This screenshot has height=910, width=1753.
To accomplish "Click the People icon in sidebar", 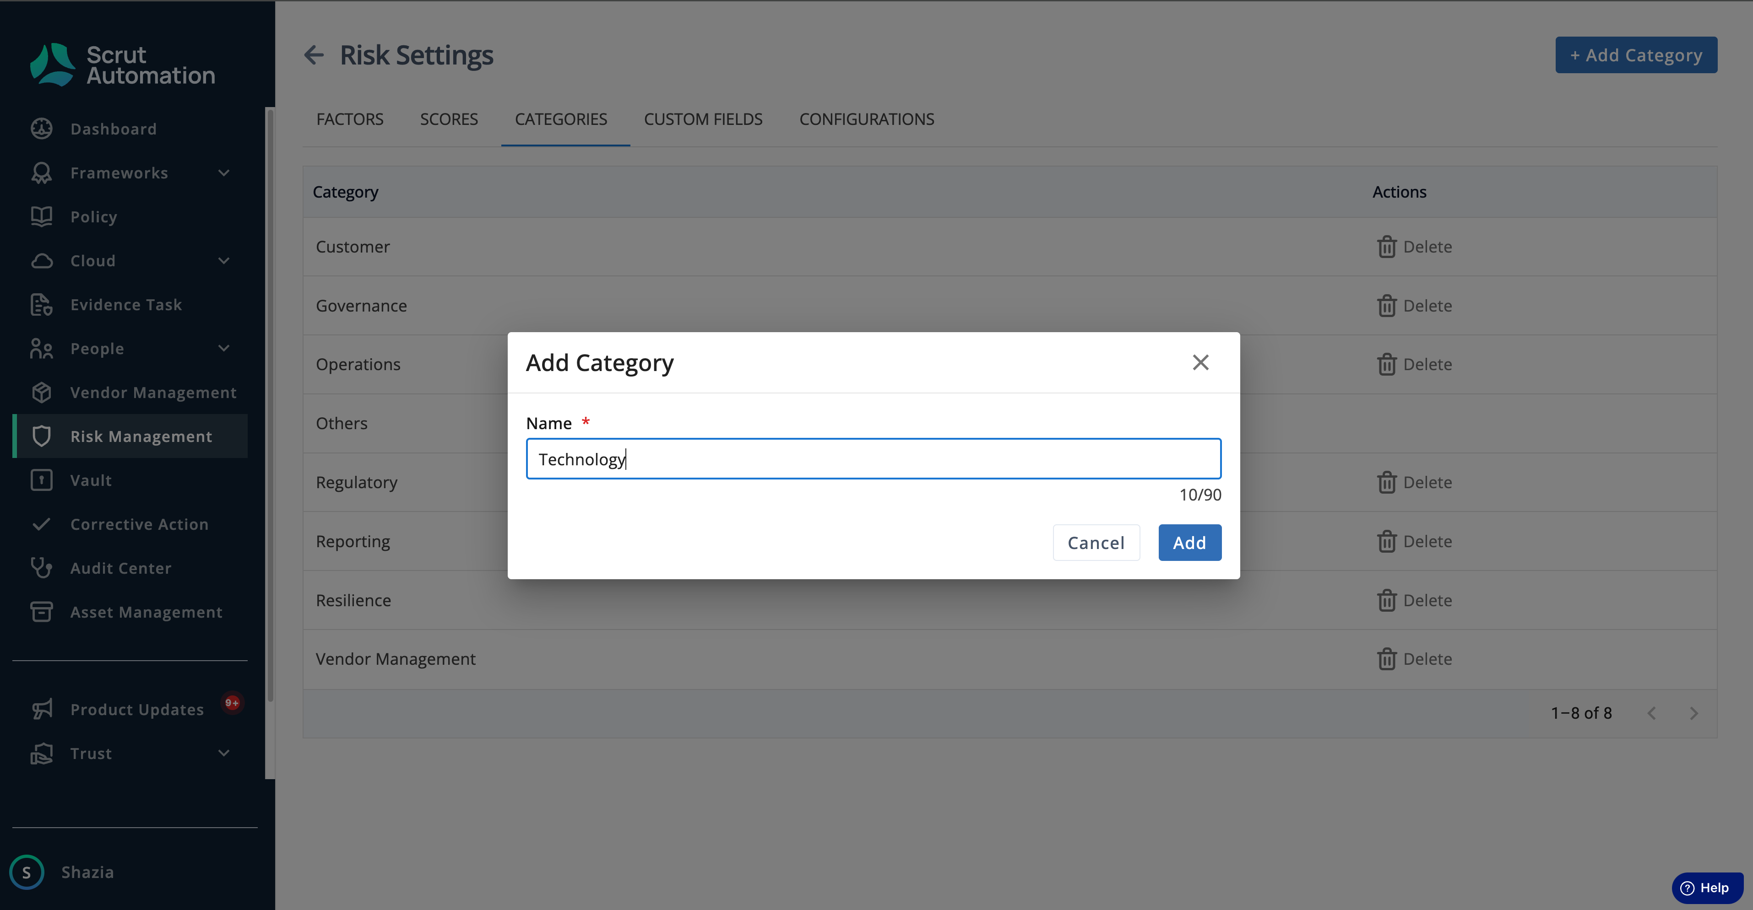I will point(42,348).
